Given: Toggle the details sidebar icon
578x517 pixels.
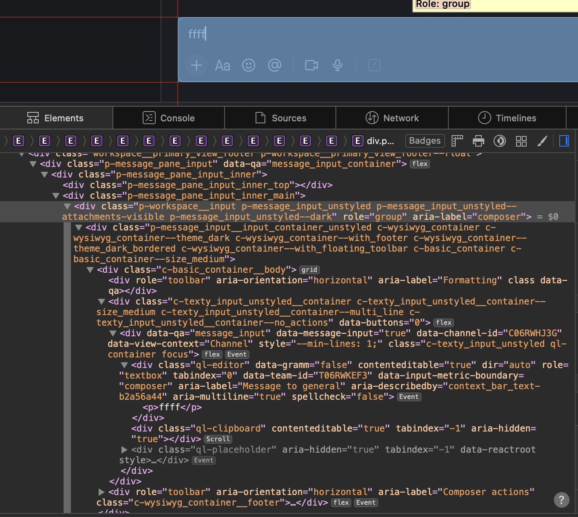Looking at the screenshot, I should tap(564, 141).
